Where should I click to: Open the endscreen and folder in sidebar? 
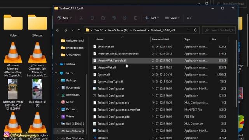click(73, 40)
